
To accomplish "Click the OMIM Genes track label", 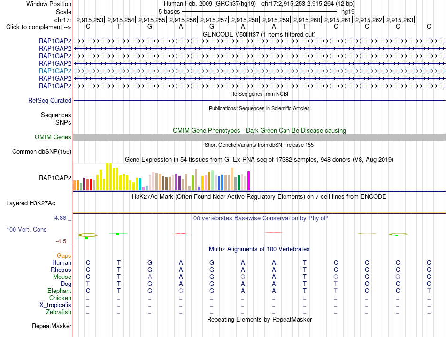I will 53,137.
